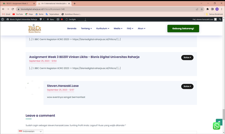Screen dimensions: 225x134
Task: Close the BD201 Assignment Week 3 tab
Action: (x=34, y=3)
